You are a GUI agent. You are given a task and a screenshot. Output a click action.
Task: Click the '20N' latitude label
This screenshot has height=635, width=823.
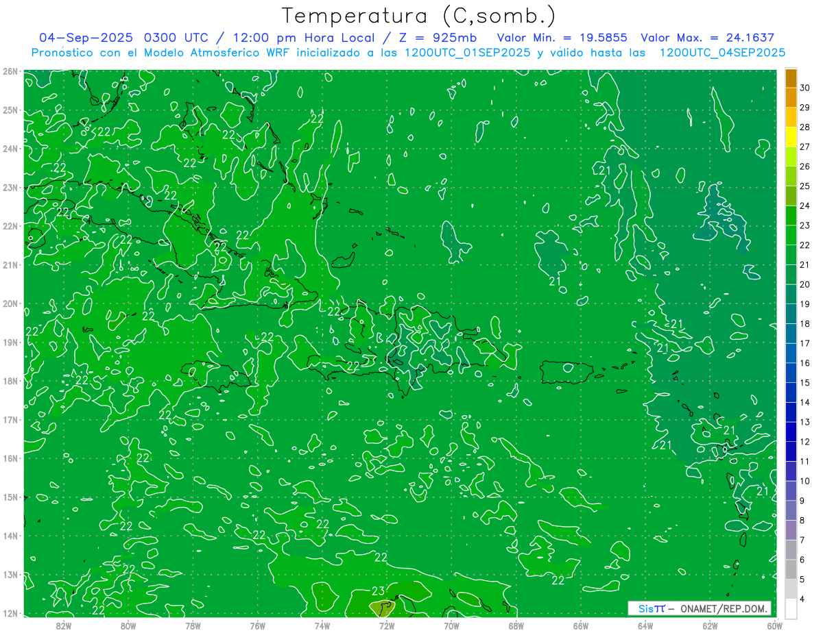[x=10, y=303]
